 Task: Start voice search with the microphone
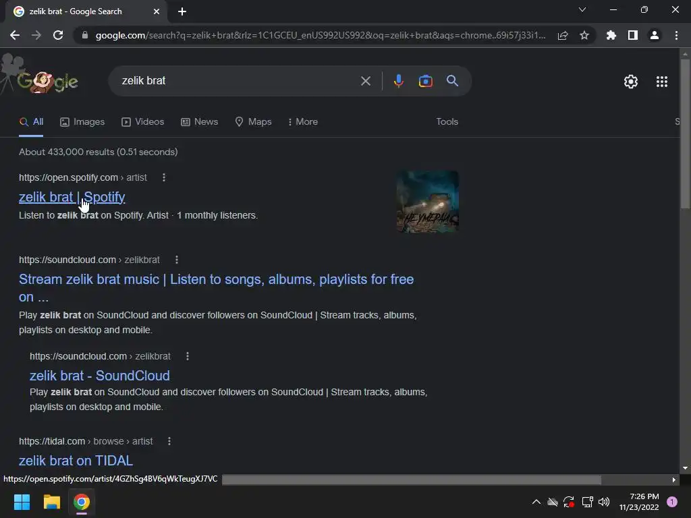pos(398,81)
